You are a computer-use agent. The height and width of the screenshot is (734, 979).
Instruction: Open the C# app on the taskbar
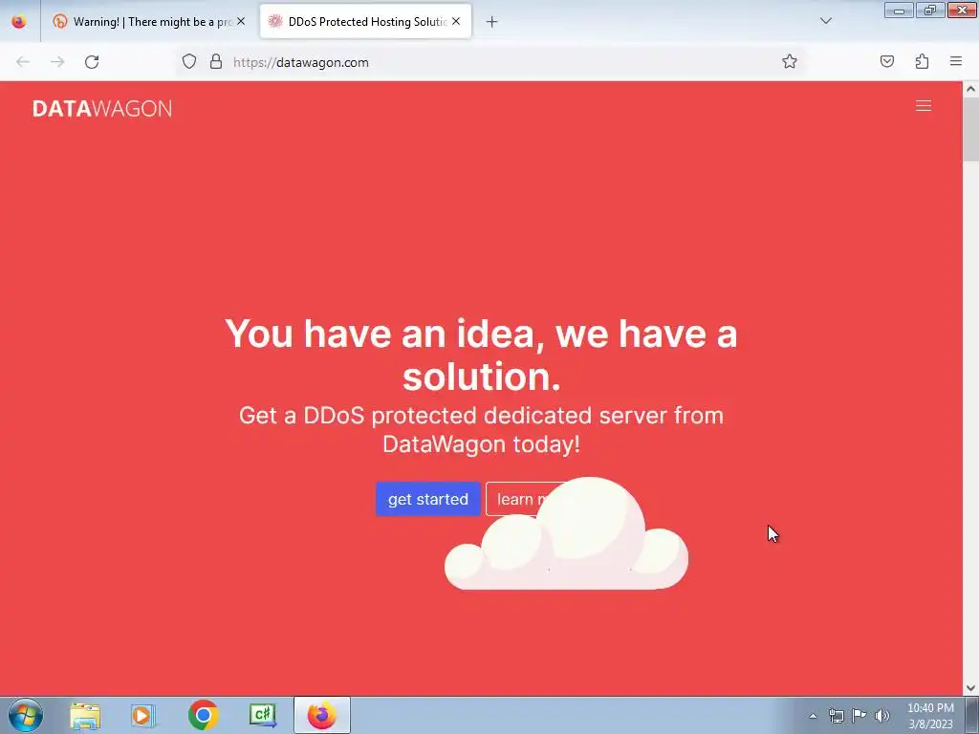[x=263, y=715]
